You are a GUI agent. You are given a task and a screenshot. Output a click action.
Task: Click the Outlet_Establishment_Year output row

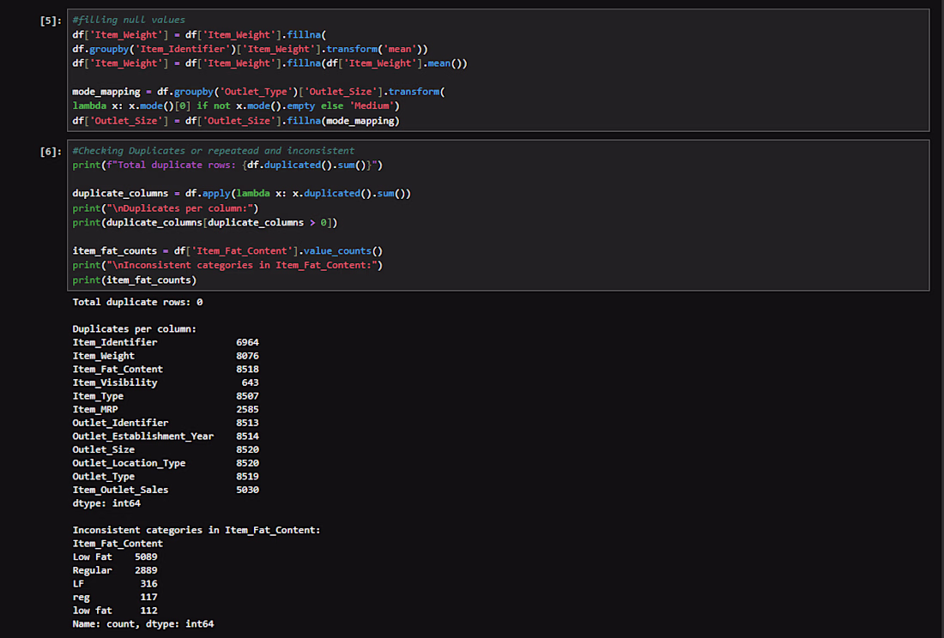[166, 436]
